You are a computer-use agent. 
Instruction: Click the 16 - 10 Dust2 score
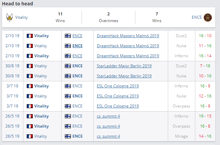tap(205, 36)
